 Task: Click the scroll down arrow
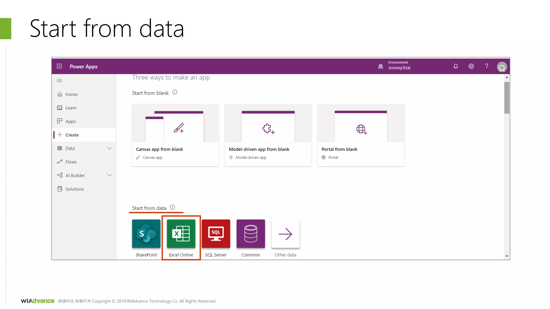(506, 256)
